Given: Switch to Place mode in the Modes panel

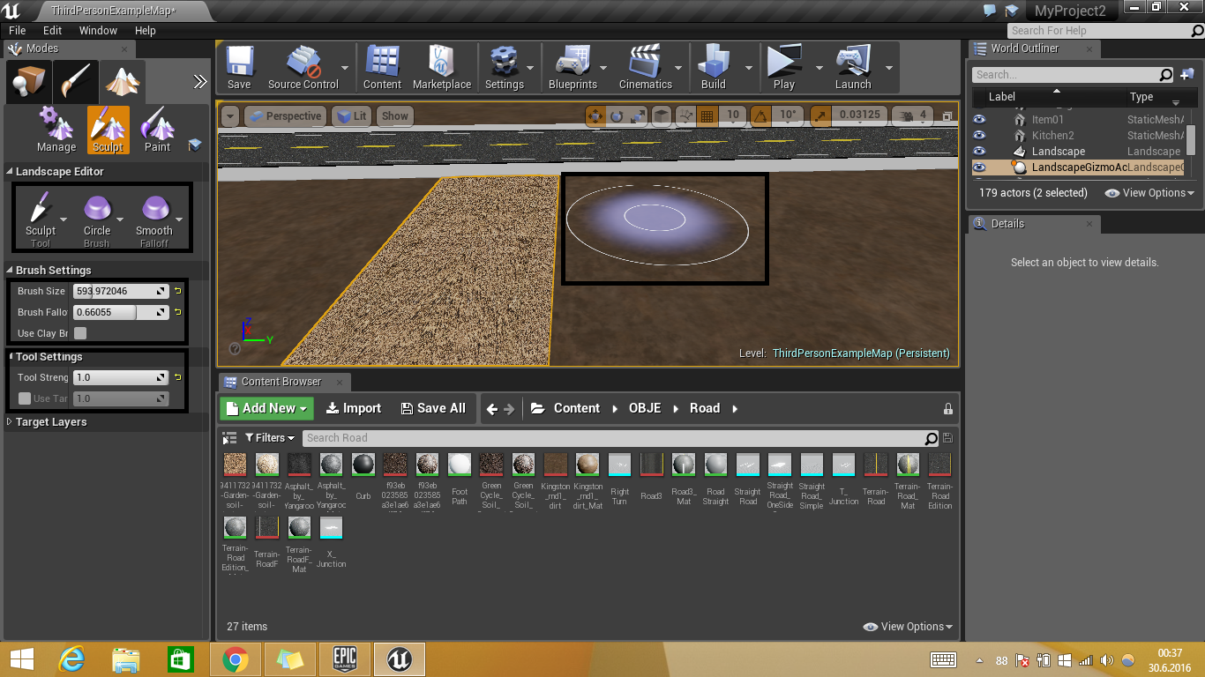Looking at the screenshot, I should pos(29,83).
